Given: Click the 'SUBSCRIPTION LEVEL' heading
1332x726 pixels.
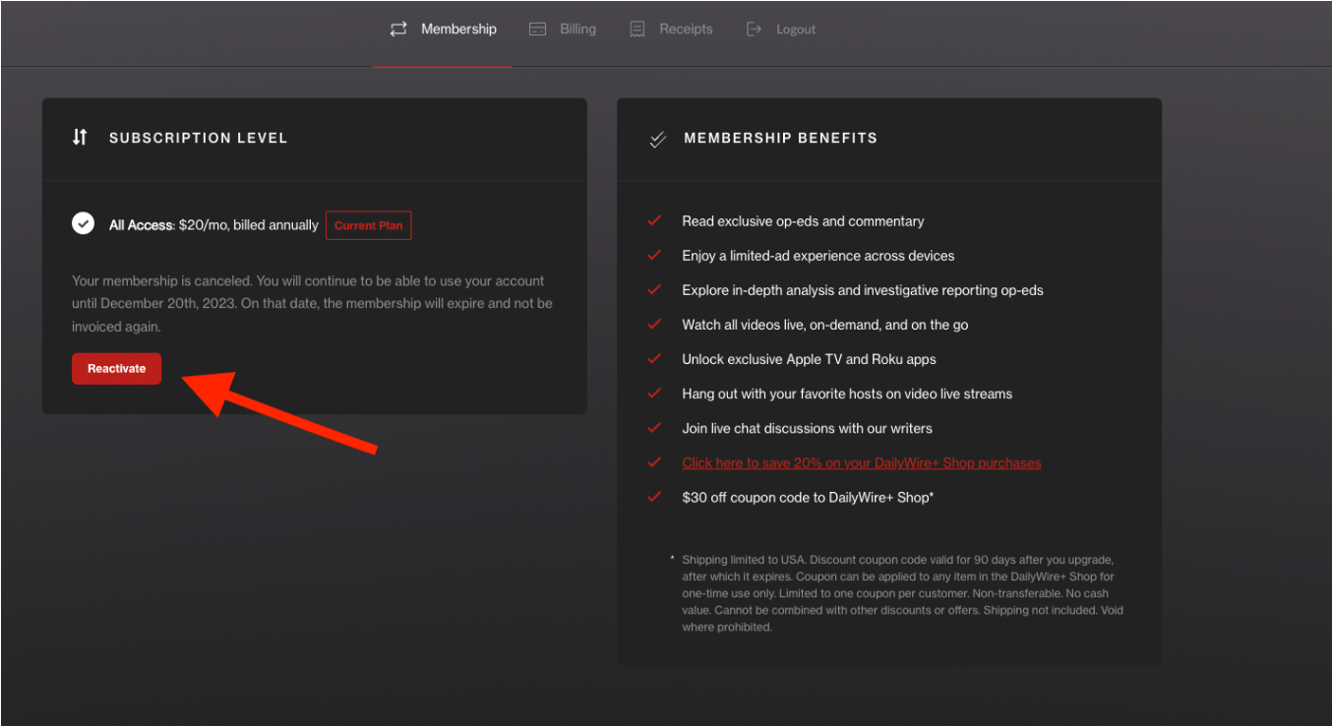Looking at the screenshot, I should [x=199, y=138].
